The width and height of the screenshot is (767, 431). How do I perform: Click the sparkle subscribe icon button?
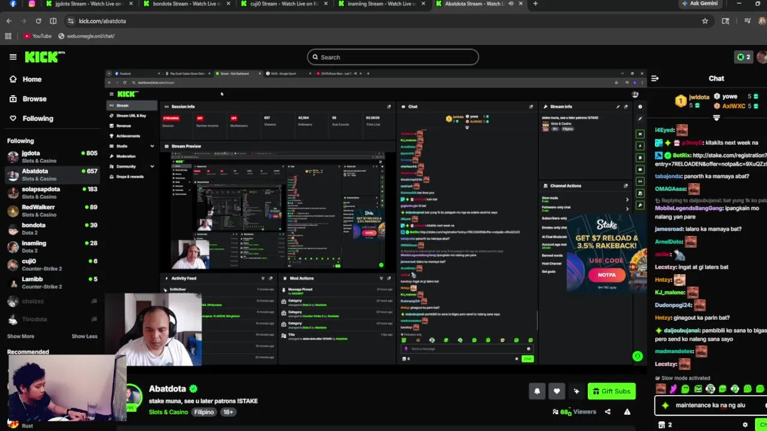(576, 391)
